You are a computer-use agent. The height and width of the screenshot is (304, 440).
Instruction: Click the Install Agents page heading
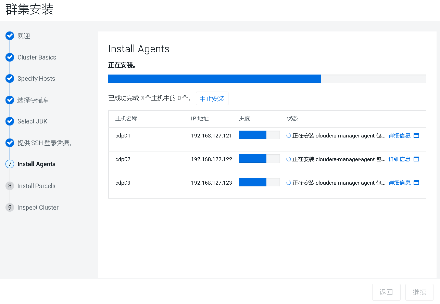139,49
